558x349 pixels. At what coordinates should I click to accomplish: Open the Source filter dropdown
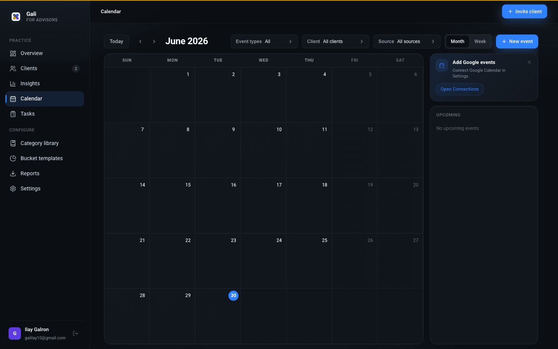coord(407,41)
